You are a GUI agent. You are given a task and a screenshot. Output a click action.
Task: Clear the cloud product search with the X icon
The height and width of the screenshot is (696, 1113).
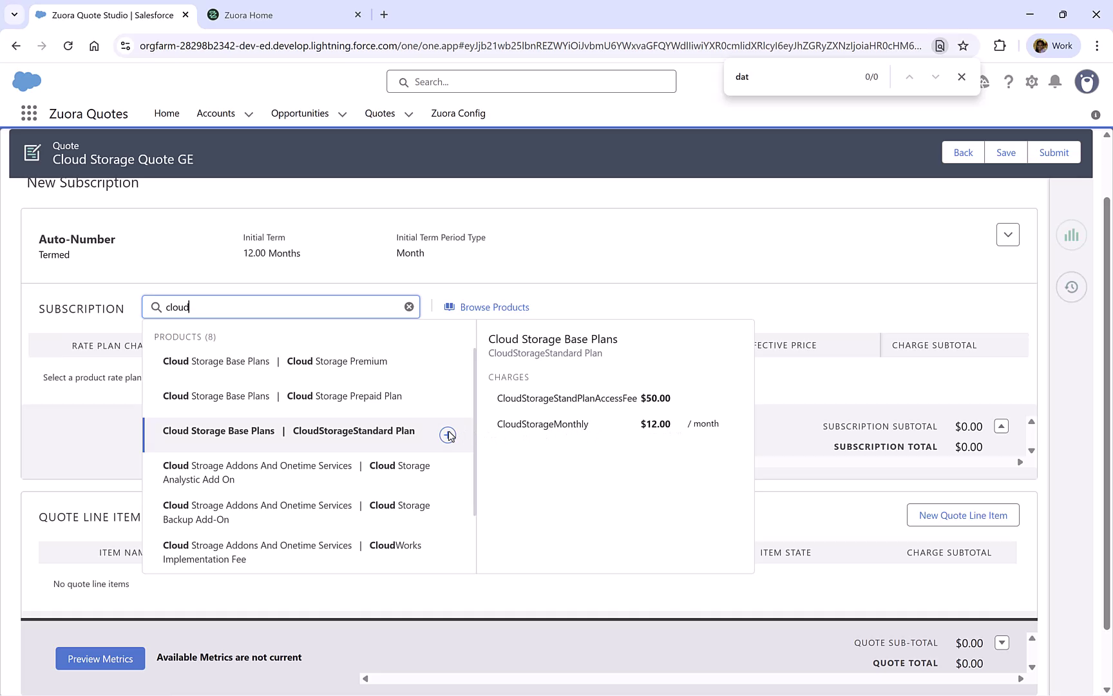pyautogui.click(x=409, y=306)
